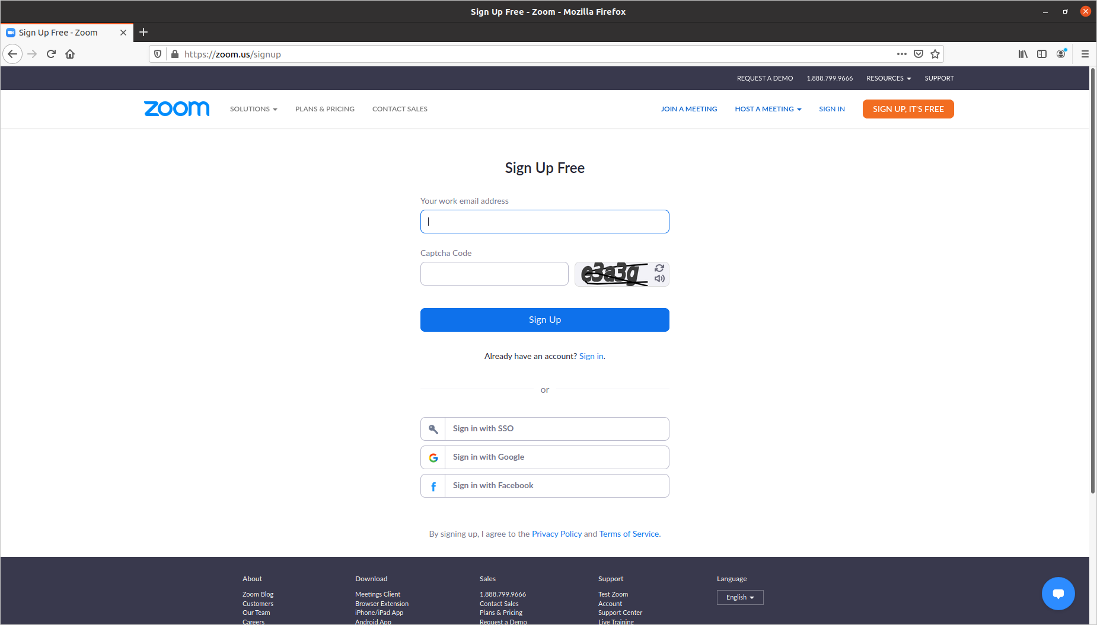The image size is (1097, 625).
Task: Open the live chat bubble
Action: coord(1058,593)
